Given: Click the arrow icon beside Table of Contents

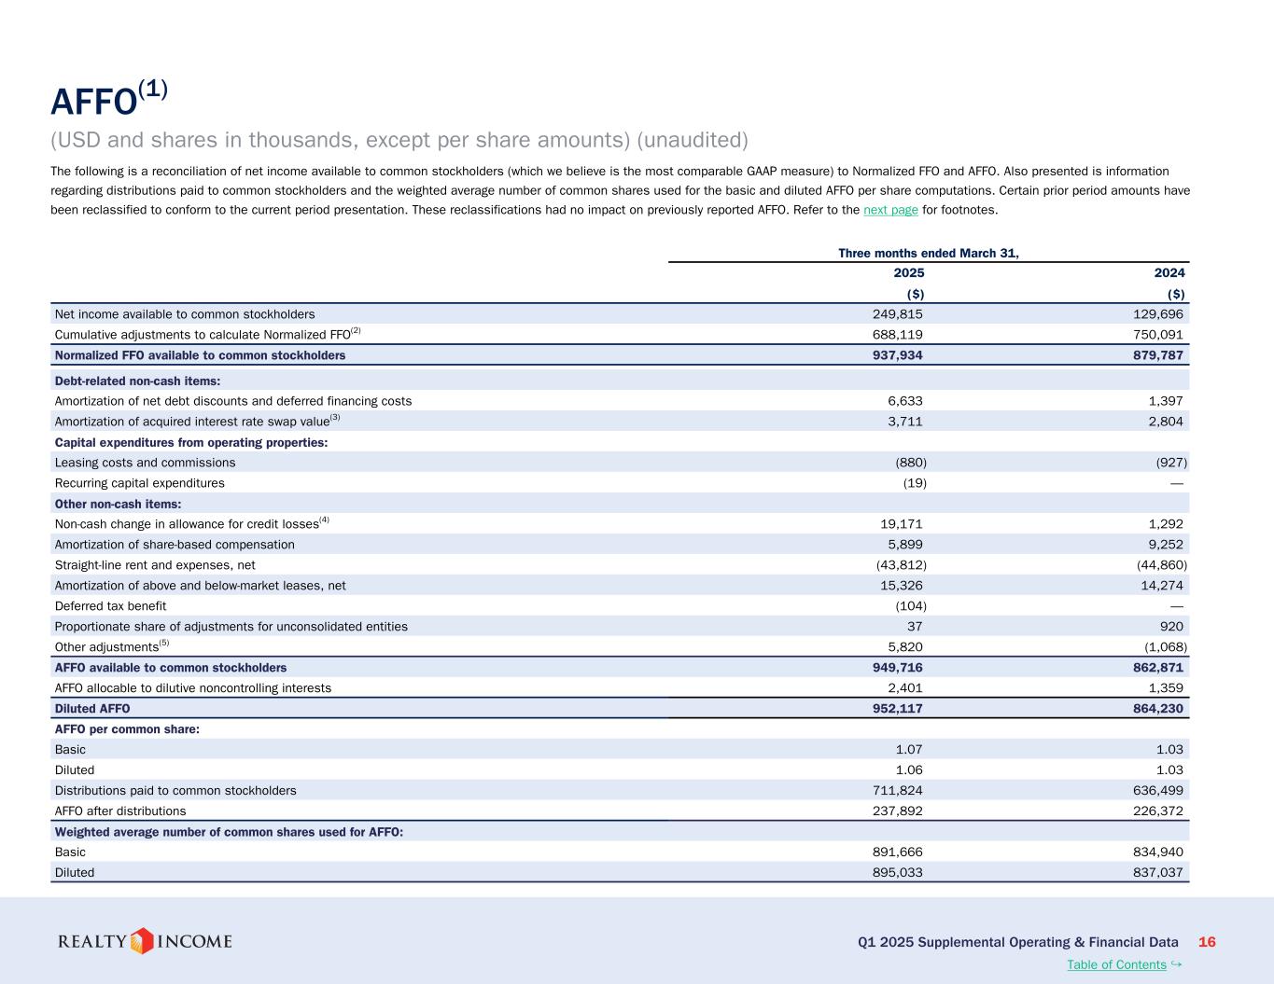Looking at the screenshot, I should [1177, 963].
